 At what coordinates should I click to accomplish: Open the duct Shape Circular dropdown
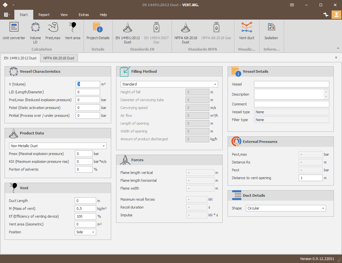point(286,208)
